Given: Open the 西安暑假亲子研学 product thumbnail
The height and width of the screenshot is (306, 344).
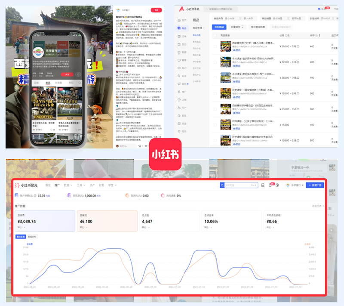Looking at the screenshot, I should click(x=225, y=46).
